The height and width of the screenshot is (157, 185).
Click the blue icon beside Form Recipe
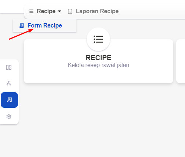tap(22, 26)
